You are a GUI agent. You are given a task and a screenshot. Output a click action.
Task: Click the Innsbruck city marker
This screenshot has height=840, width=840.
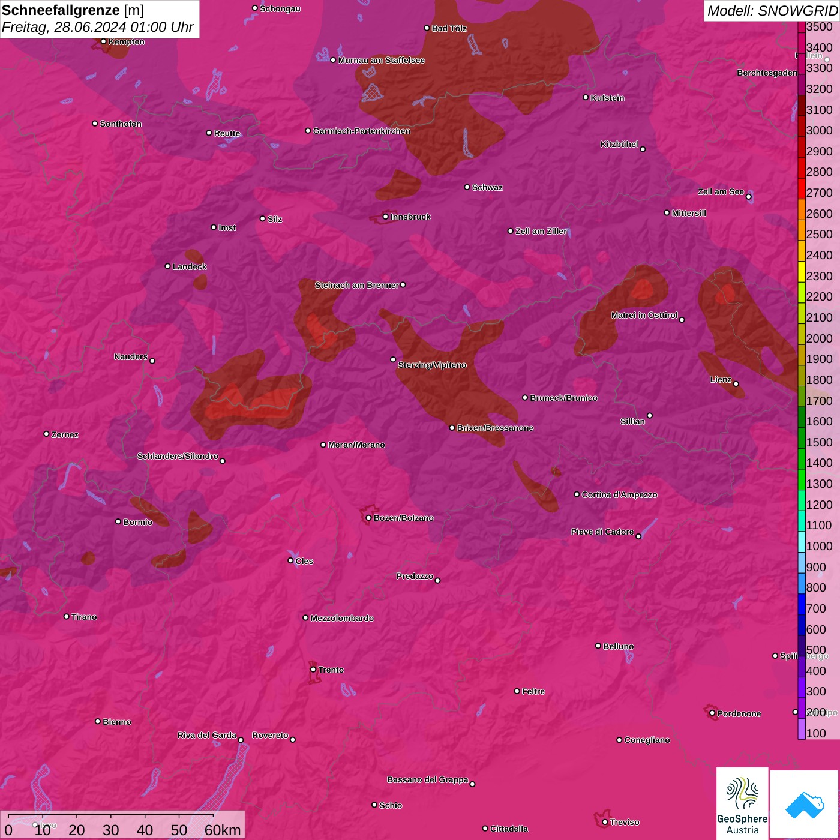[x=386, y=217]
